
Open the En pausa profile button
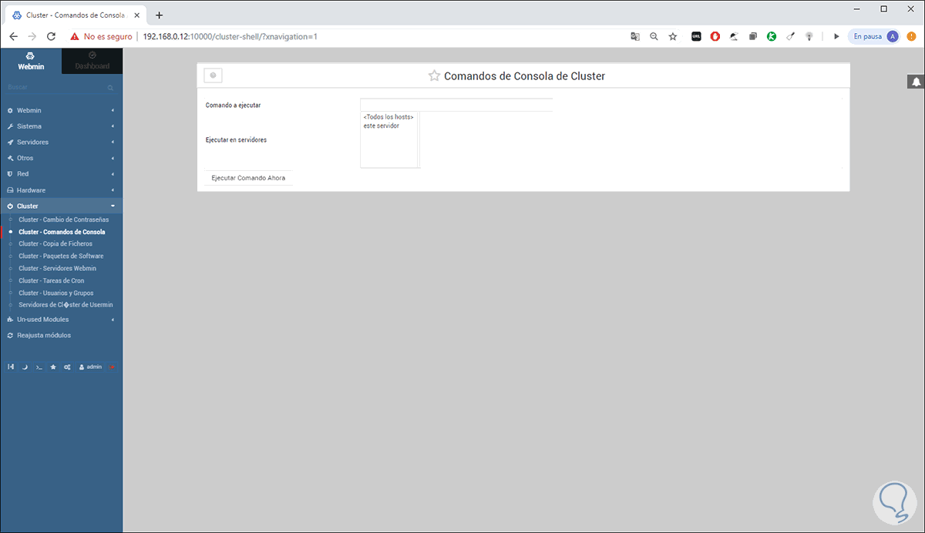[873, 36]
